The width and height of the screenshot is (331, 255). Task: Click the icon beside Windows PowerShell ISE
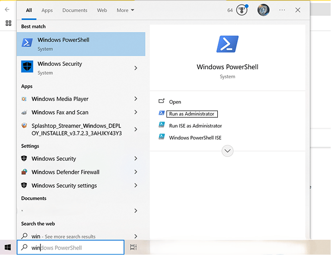point(162,136)
